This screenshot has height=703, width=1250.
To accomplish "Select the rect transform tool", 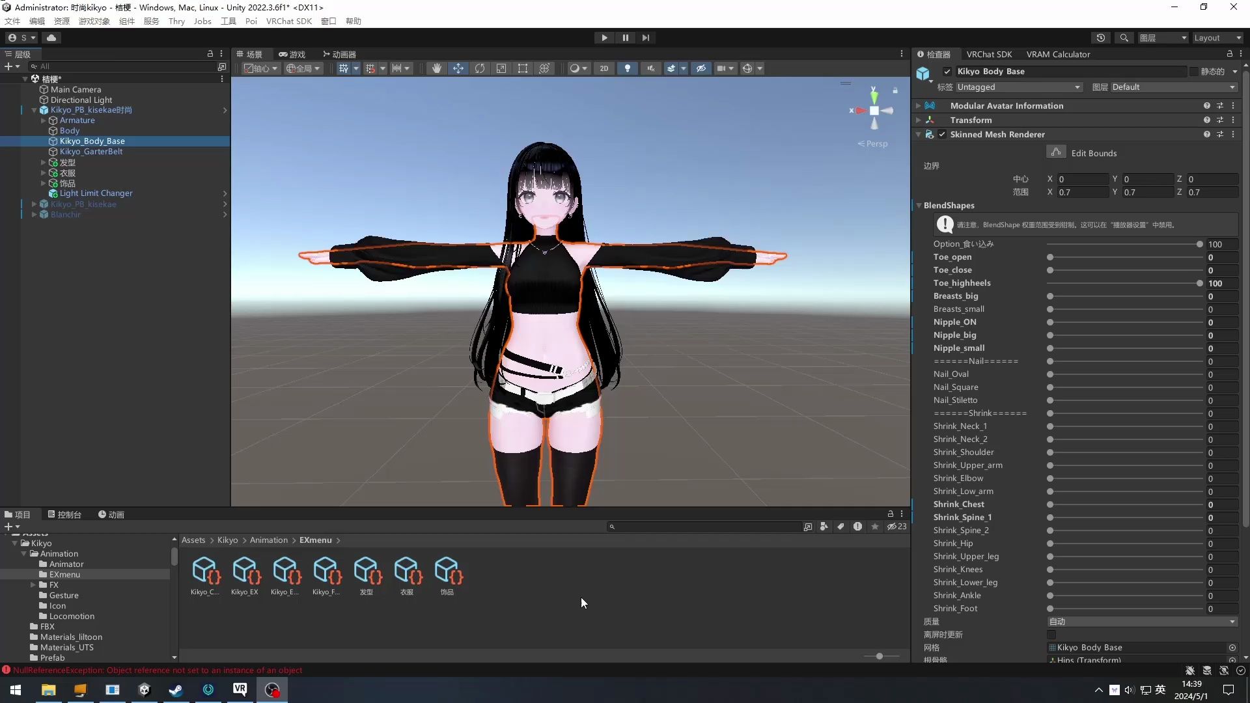I will (x=523, y=68).
